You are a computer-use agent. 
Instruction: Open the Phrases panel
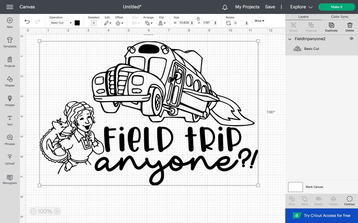(x=9, y=138)
